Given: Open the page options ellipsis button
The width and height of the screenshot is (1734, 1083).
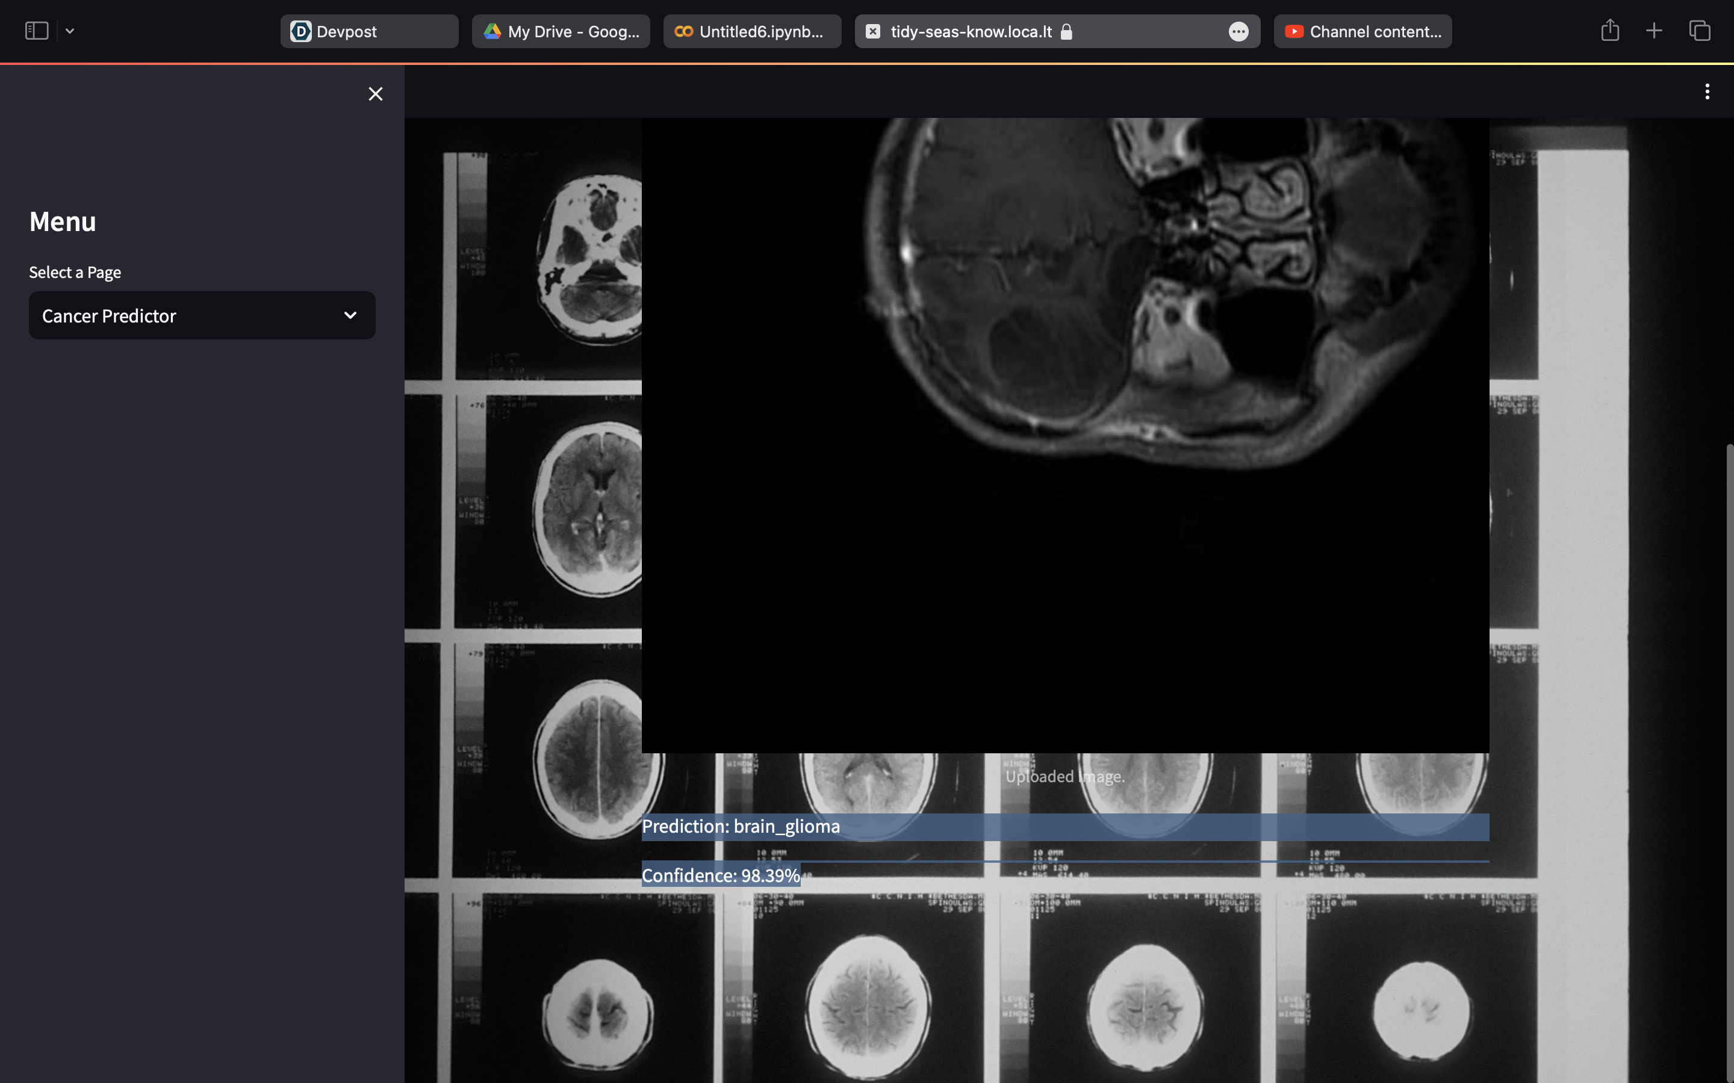Looking at the screenshot, I should 1238,31.
